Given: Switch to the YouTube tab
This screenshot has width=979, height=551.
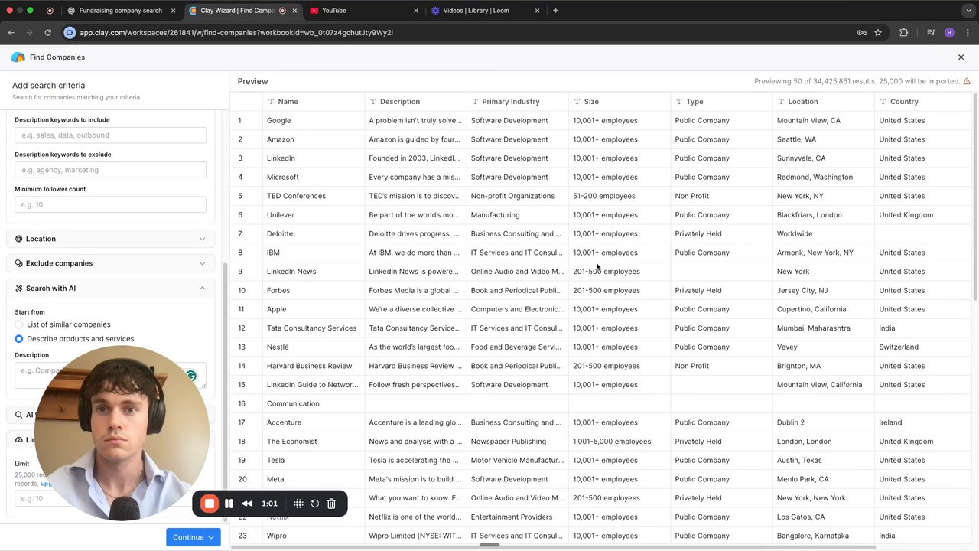Looking at the screenshot, I should click(x=364, y=11).
